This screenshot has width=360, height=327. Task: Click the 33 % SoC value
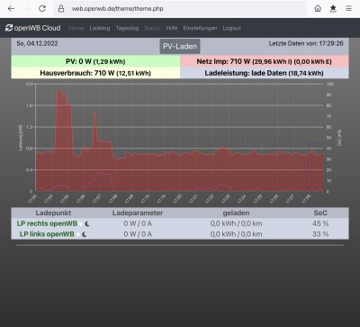tap(320, 234)
